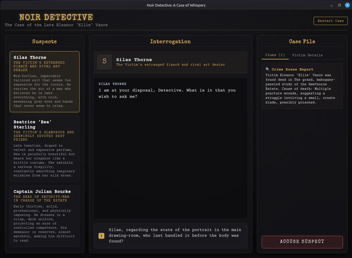Viewport: 352px width, 258px height.
Task: Minimize the Noir Detective window
Action: pyautogui.click(x=332, y=5)
